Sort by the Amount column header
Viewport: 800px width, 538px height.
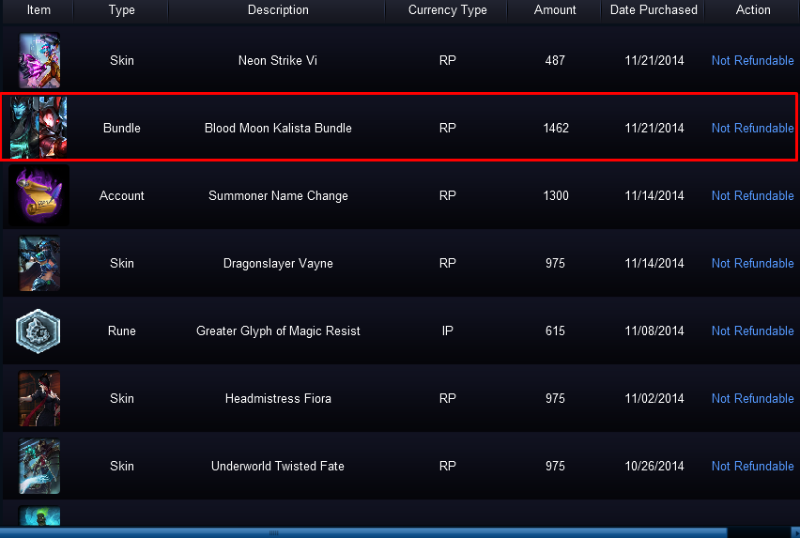click(x=555, y=9)
